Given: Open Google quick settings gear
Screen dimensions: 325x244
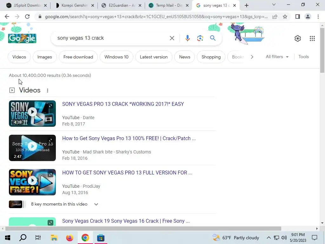Looking at the screenshot, I should click(x=298, y=38).
